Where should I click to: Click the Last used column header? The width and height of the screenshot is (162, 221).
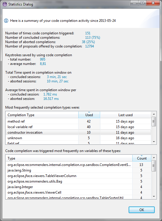125,115
